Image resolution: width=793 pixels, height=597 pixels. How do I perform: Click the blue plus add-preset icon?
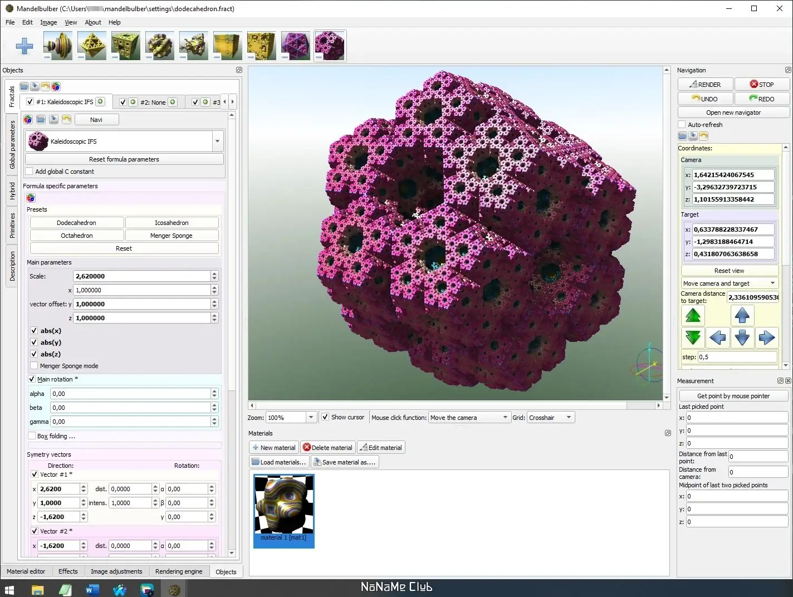click(x=25, y=46)
